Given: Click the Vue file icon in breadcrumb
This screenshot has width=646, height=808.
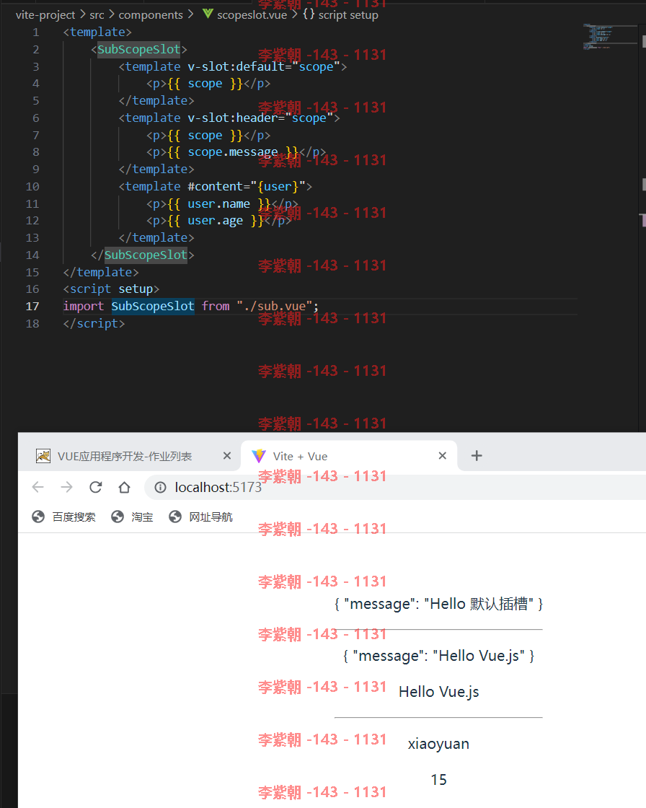Looking at the screenshot, I should (x=208, y=14).
